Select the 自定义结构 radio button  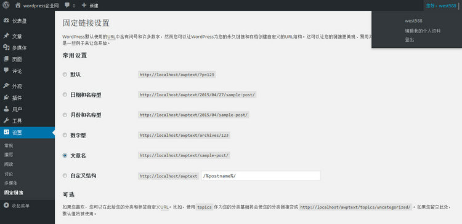click(x=65, y=176)
